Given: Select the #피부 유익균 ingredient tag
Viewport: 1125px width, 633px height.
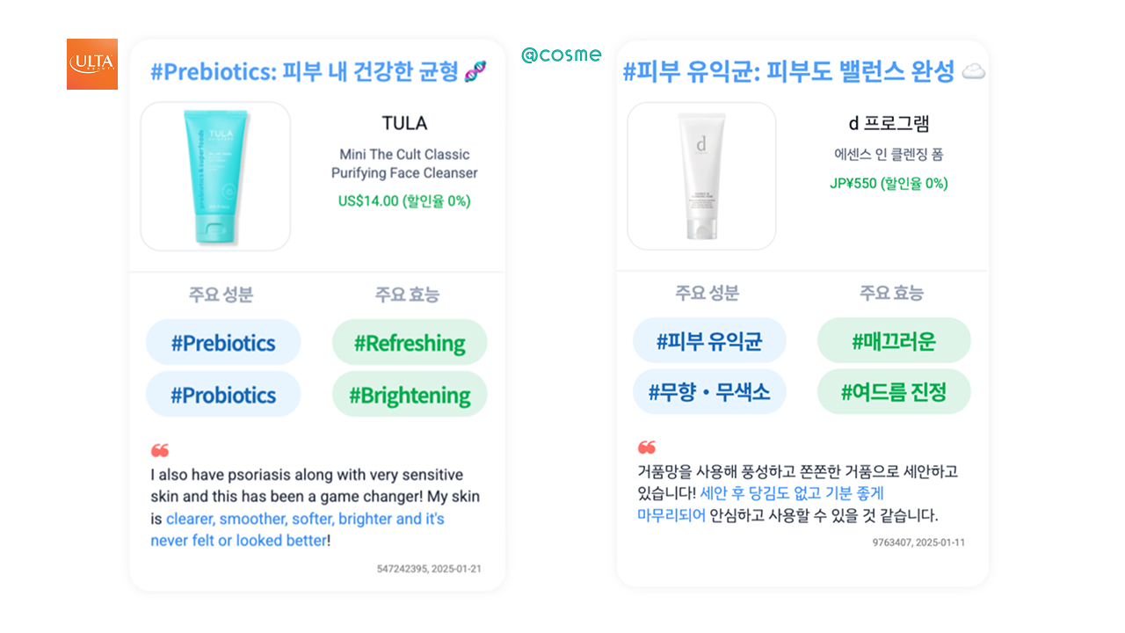Looking at the screenshot, I should coord(709,340).
